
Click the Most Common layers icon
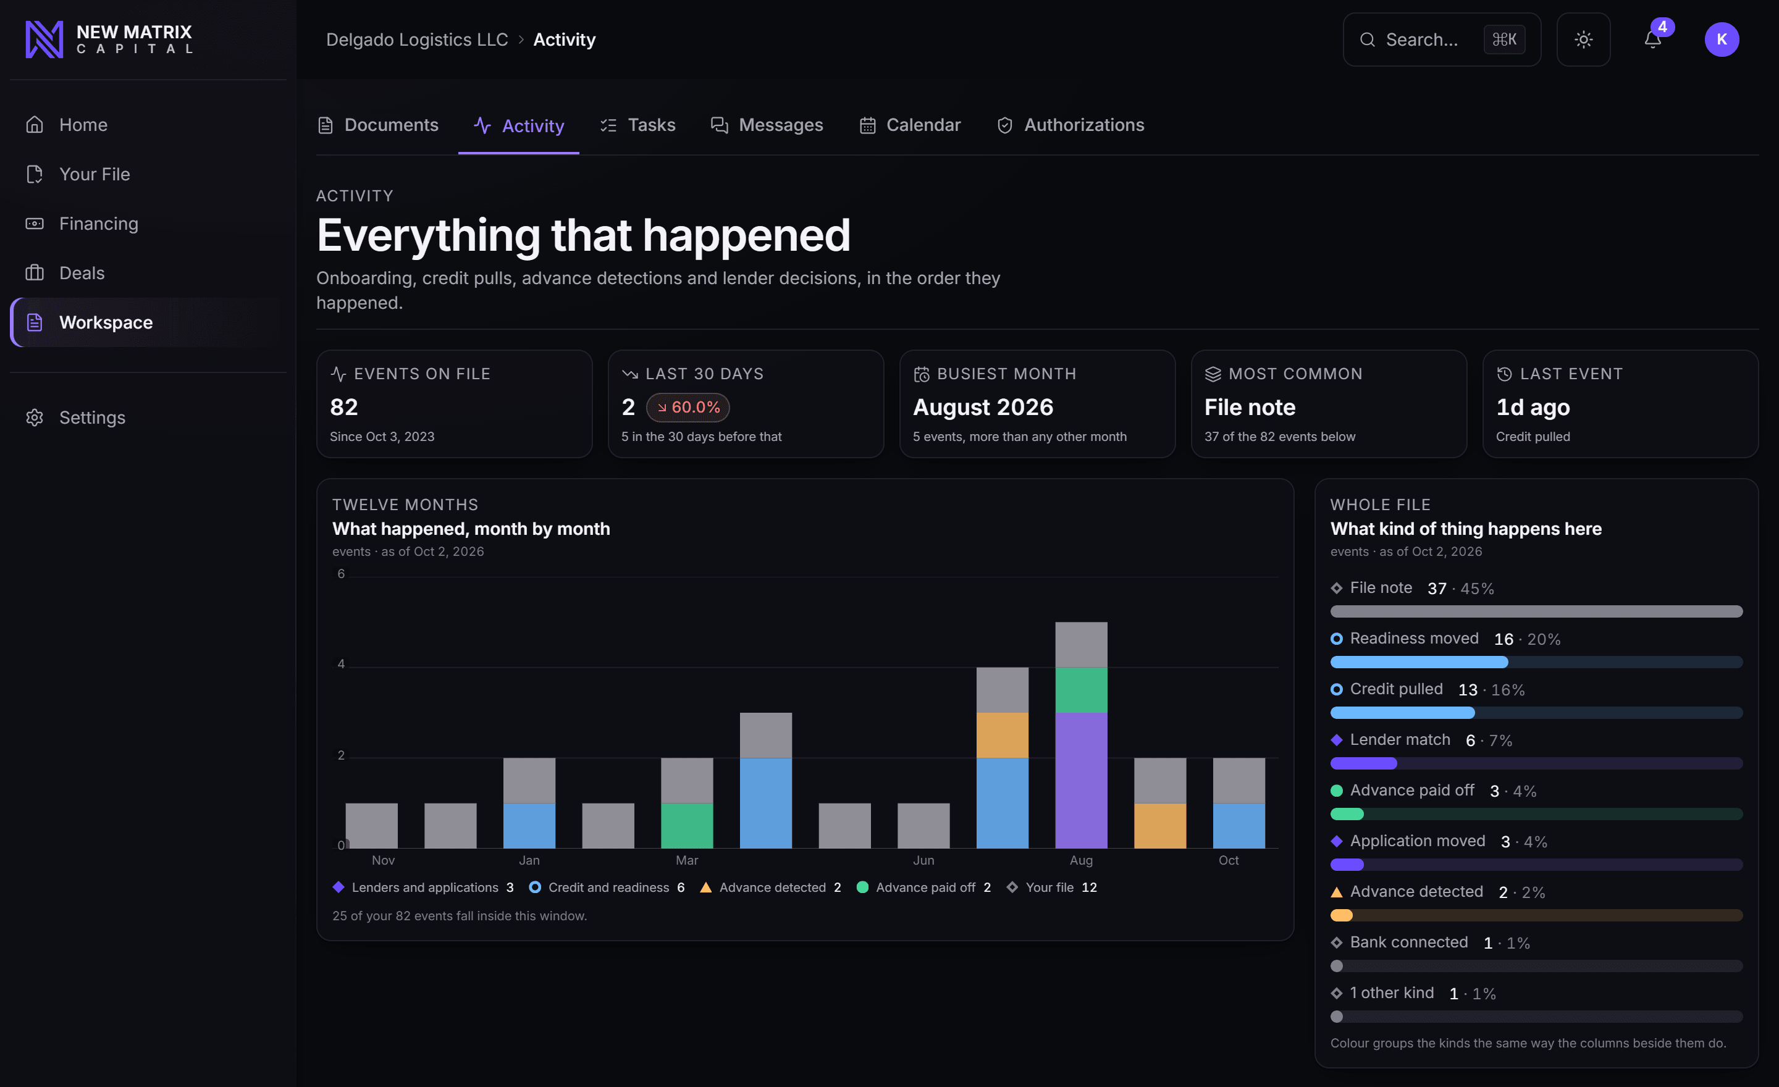pyautogui.click(x=1213, y=374)
